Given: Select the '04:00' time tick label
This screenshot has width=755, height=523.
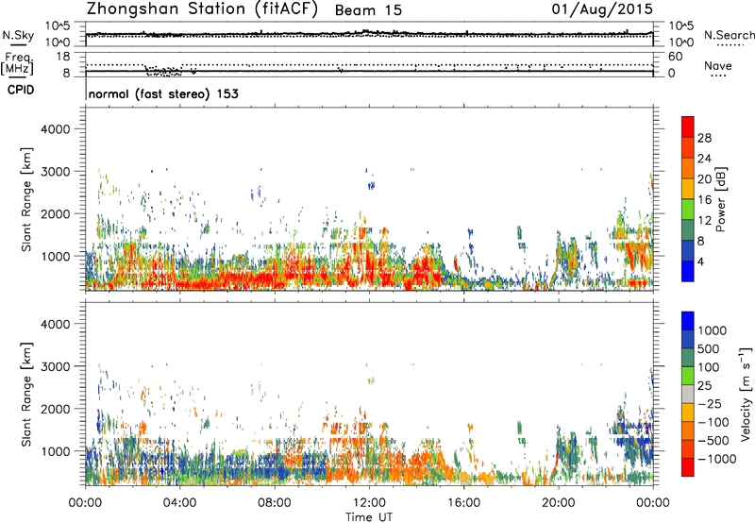Looking at the screenshot, I should (x=180, y=503).
